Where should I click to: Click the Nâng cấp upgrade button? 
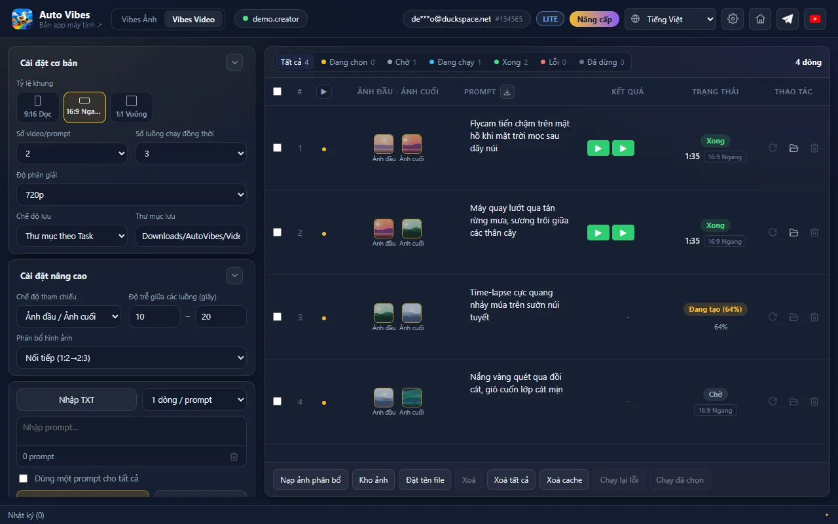click(594, 19)
